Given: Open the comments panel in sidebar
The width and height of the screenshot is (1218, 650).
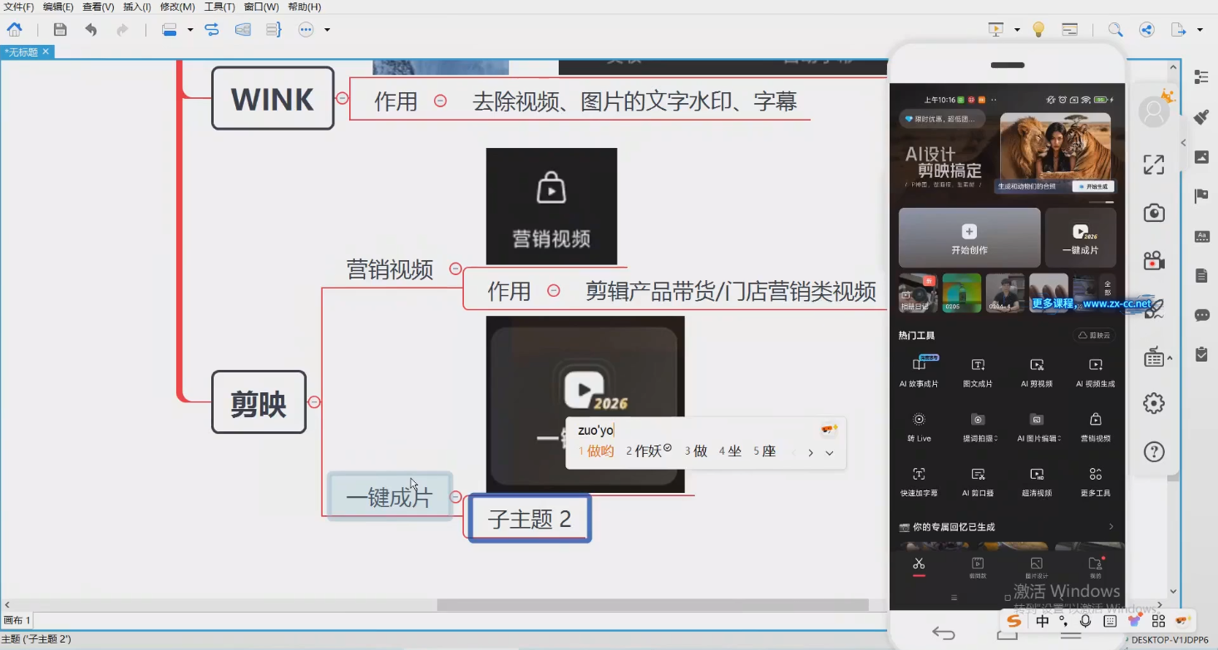Looking at the screenshot, I should [1202, 316].
